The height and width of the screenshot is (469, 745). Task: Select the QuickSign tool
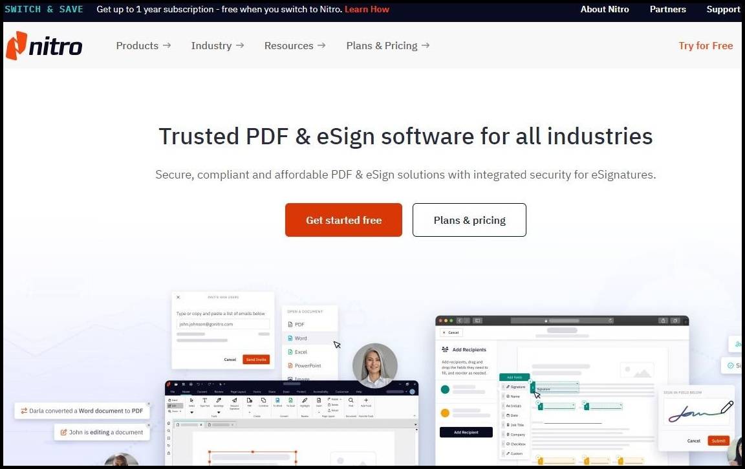click(x=219, y=401)
